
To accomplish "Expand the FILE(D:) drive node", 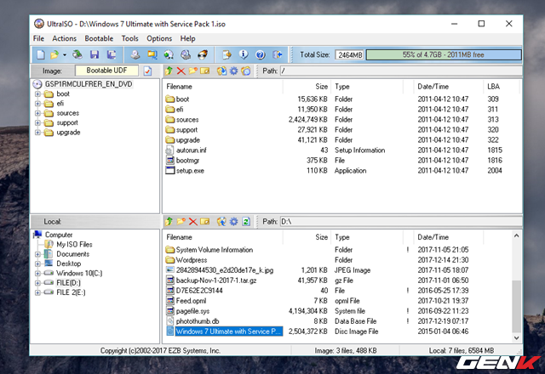I will (x=37, y=283).
